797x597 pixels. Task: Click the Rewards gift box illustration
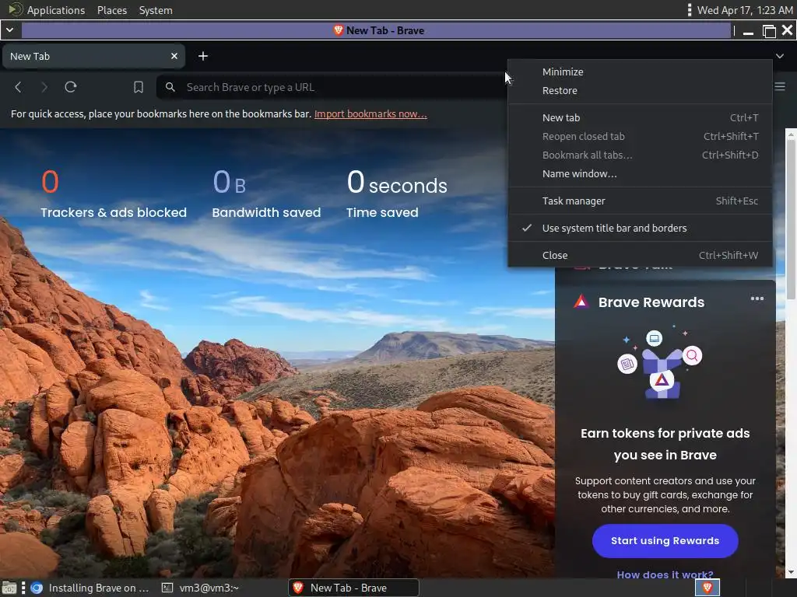coord(660,365)
